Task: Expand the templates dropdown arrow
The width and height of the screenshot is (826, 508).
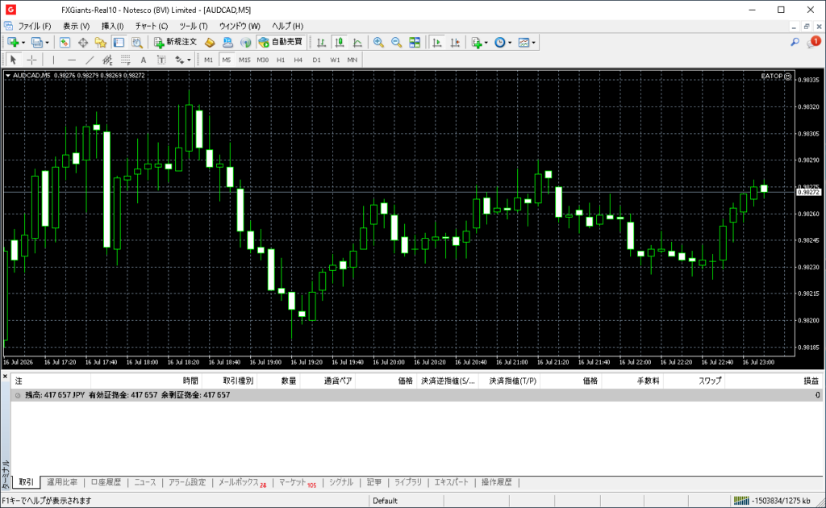Action: [534, 43]
